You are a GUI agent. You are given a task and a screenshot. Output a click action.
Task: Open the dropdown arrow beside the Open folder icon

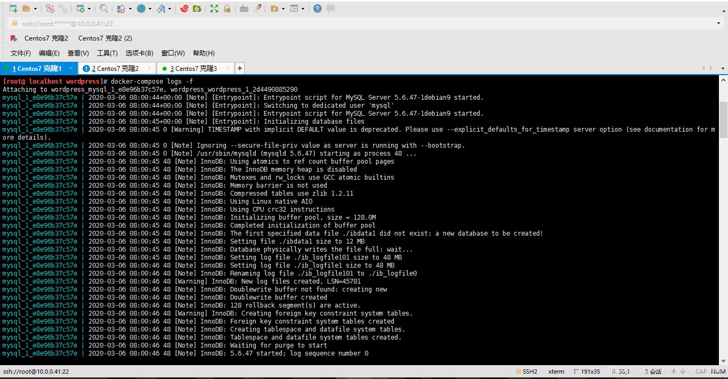pos(36,9)
